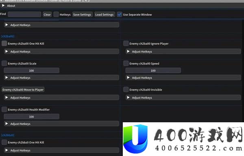
Task: Adjust the Enemy ch2ba00 Speed slider
Action: [153, 70]
